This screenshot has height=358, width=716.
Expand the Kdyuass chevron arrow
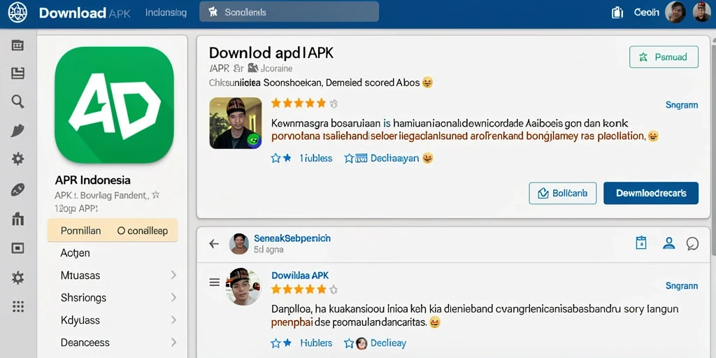tap(173, 320)
